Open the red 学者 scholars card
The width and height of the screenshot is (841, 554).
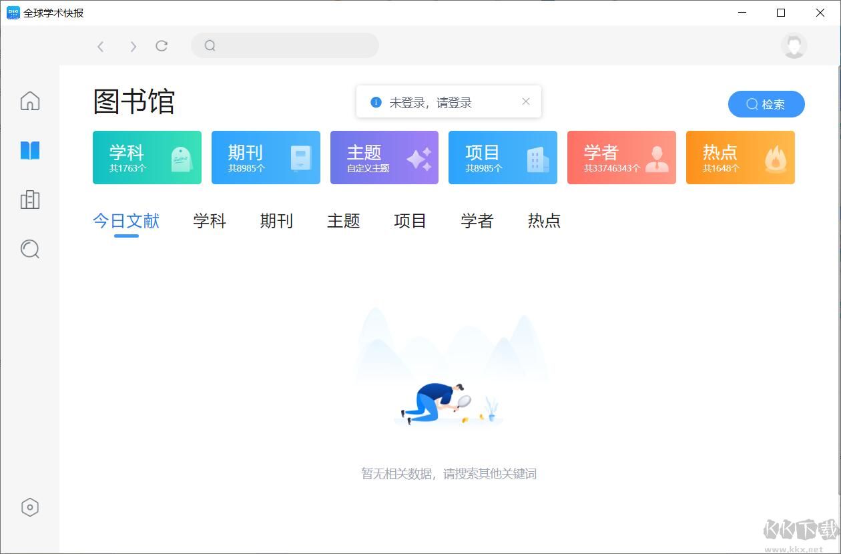tap(621, 158)
